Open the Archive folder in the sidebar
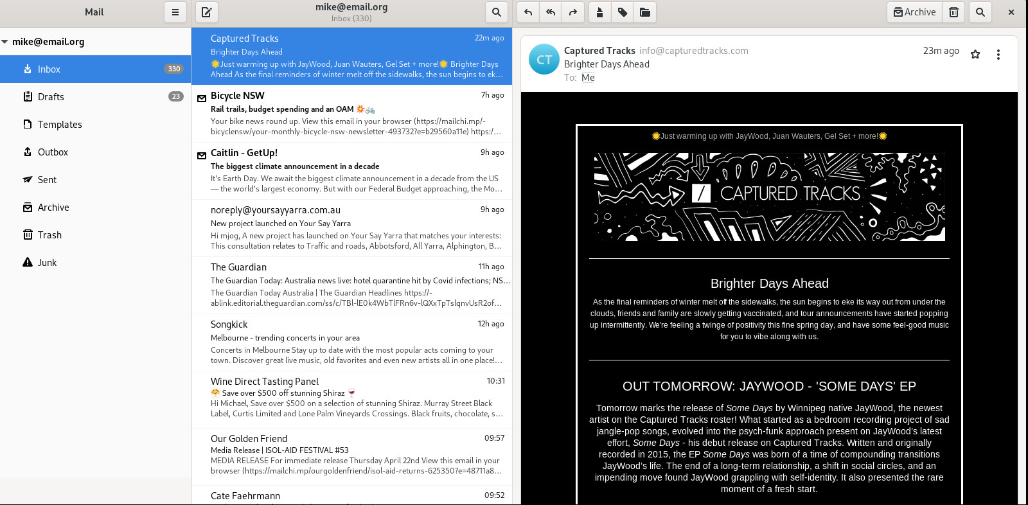 [x=95, y=207]
